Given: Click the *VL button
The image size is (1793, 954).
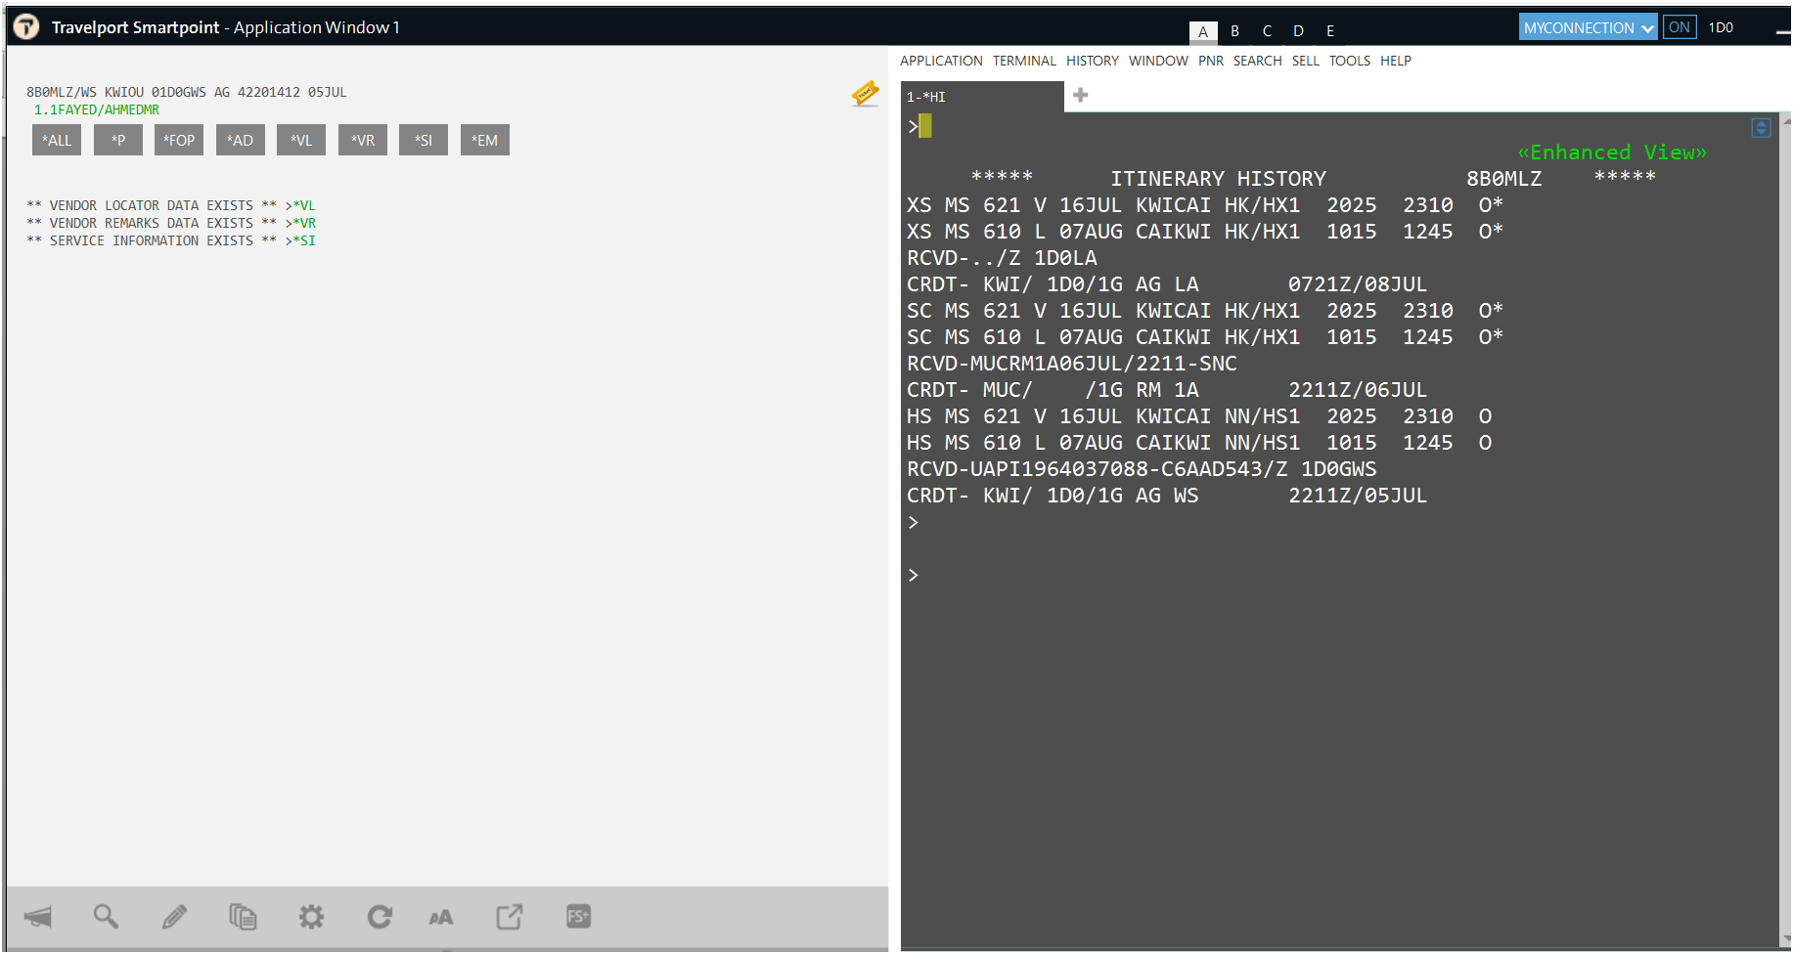Looking at the screenshot, I should click(301, 140).
